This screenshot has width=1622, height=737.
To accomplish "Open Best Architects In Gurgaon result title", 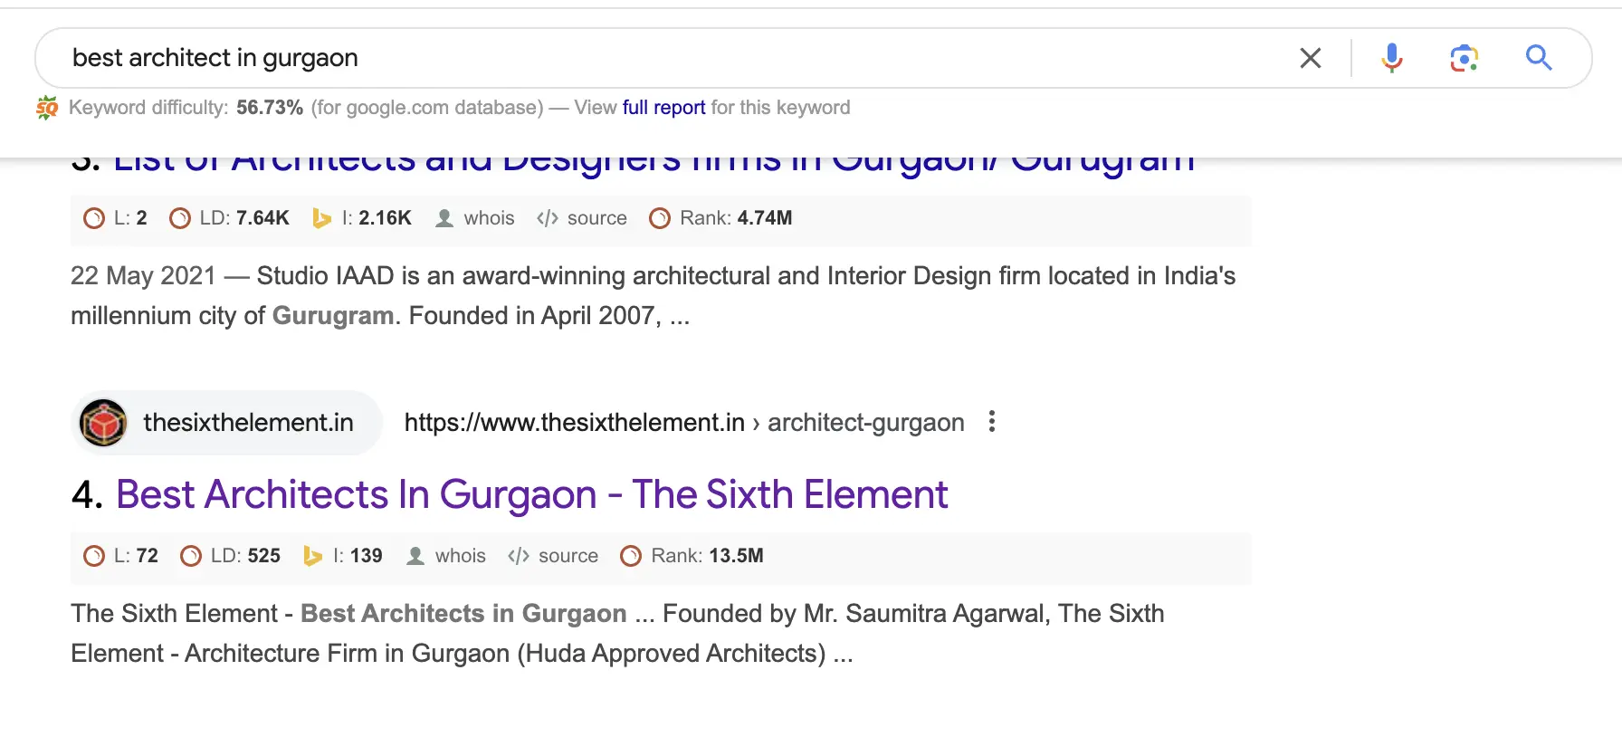I will [531, 495].
